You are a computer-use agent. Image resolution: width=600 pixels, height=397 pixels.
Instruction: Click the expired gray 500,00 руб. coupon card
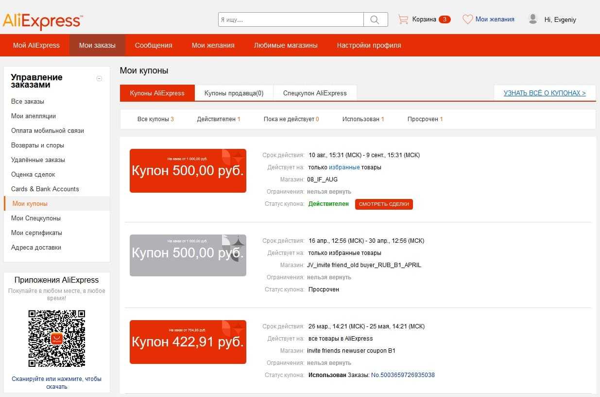(x=188, y=255)
